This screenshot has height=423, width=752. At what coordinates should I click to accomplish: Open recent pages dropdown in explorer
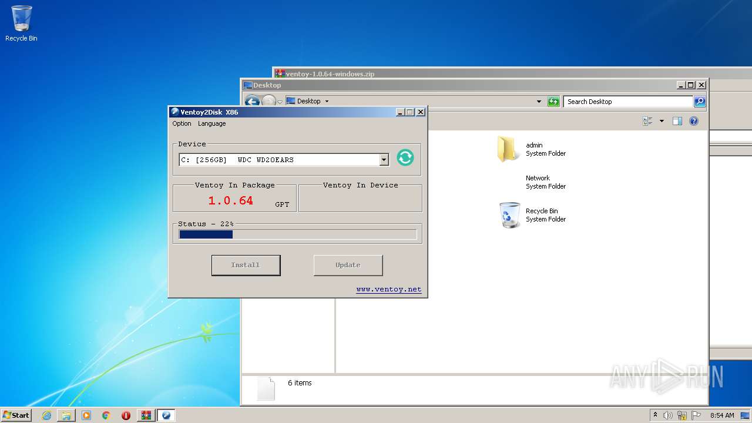(280, 102)
